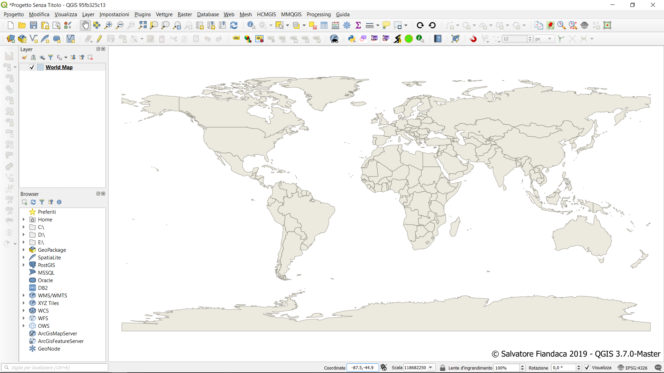Toggle the scale lock padlock icon
The image size is (664, 373).
tap(442, 367)
